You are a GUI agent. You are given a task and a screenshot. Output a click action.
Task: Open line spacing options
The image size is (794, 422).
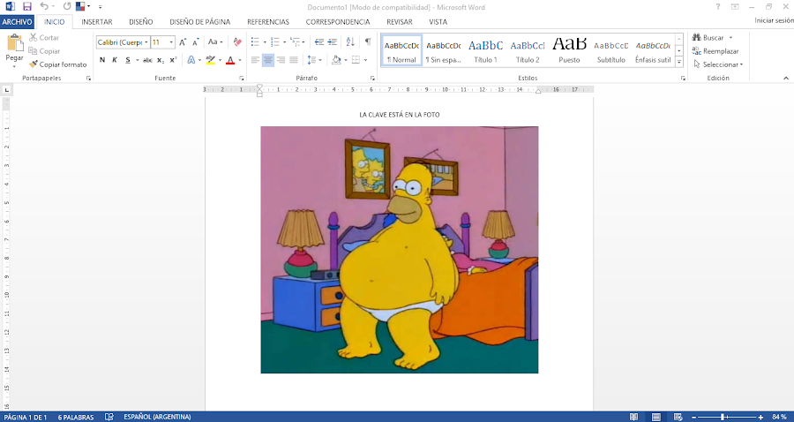pos(314,60)
